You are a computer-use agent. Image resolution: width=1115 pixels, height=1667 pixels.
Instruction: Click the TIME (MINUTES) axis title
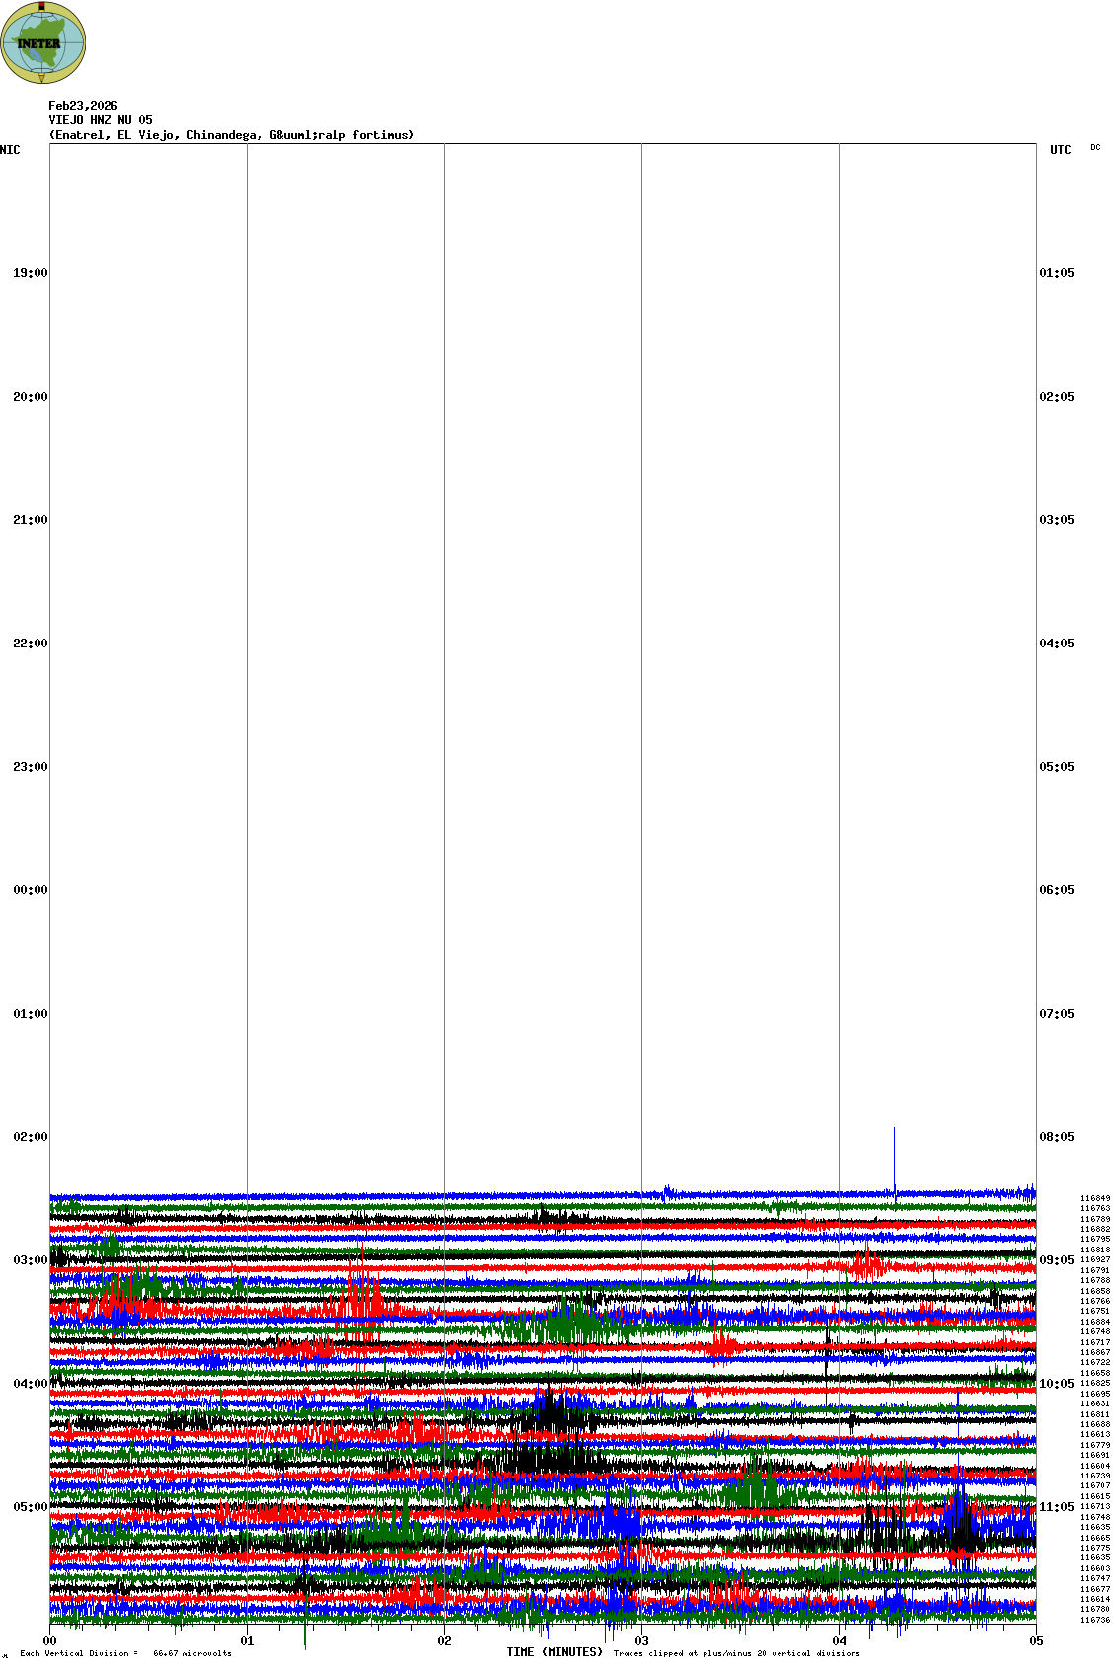(x=555, y=1652)
